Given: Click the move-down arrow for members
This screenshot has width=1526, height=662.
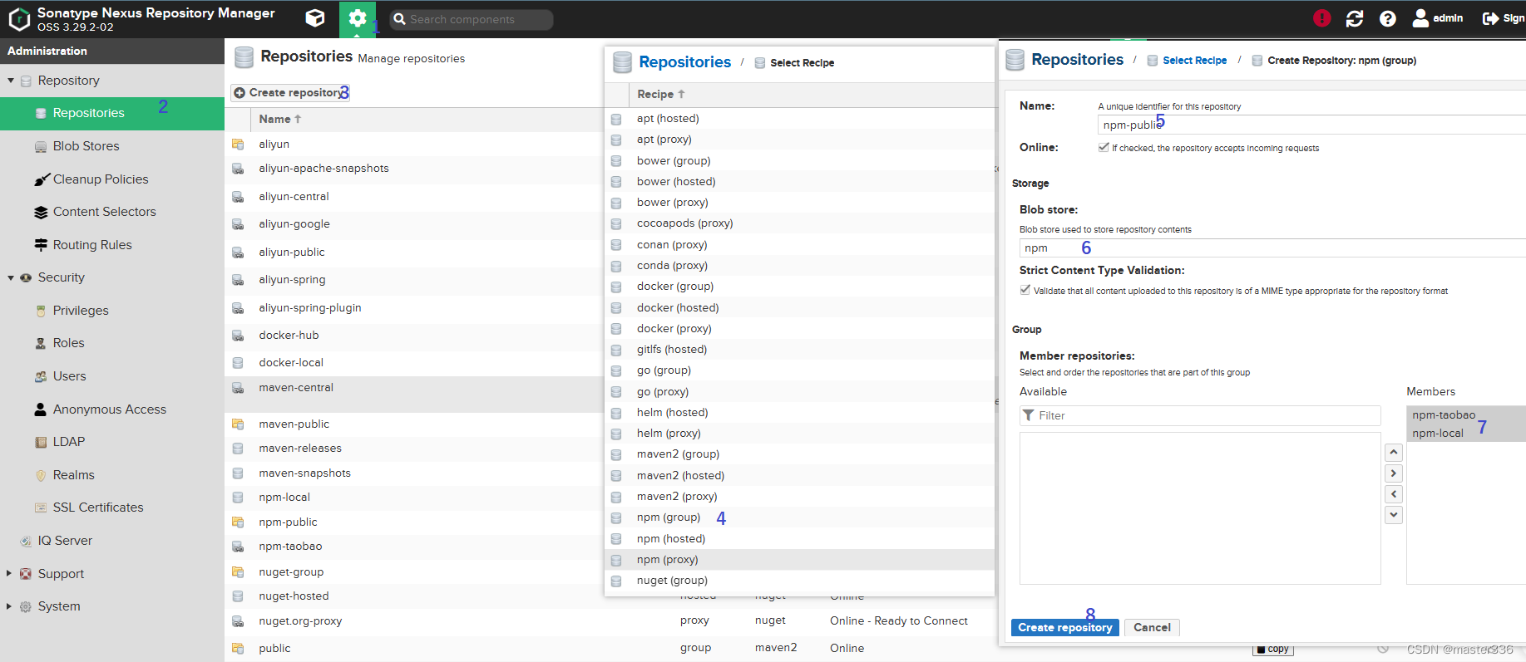Looking at the screenshot, I should click(x=1394, y=515).
